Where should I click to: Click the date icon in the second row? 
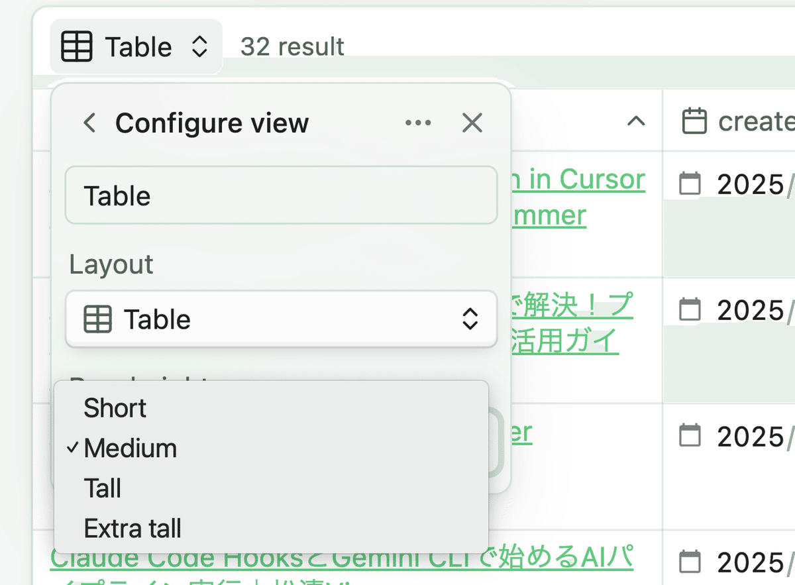690,310
